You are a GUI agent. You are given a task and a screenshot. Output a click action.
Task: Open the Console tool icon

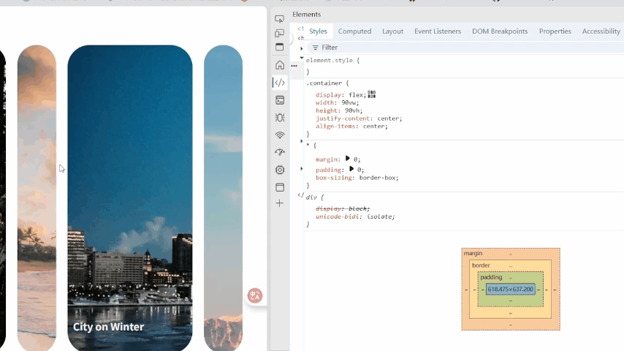pyautogui.click(x=280, y=100)
